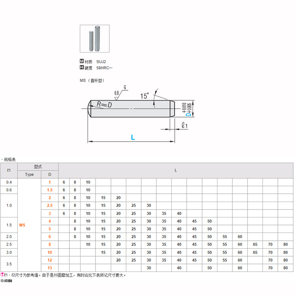
Task: Select diameter 5 in the D column
Action: [50, 229]
